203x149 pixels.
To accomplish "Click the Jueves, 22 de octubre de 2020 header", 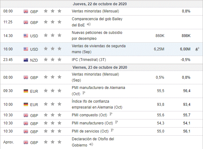I will tap(100, 4).
